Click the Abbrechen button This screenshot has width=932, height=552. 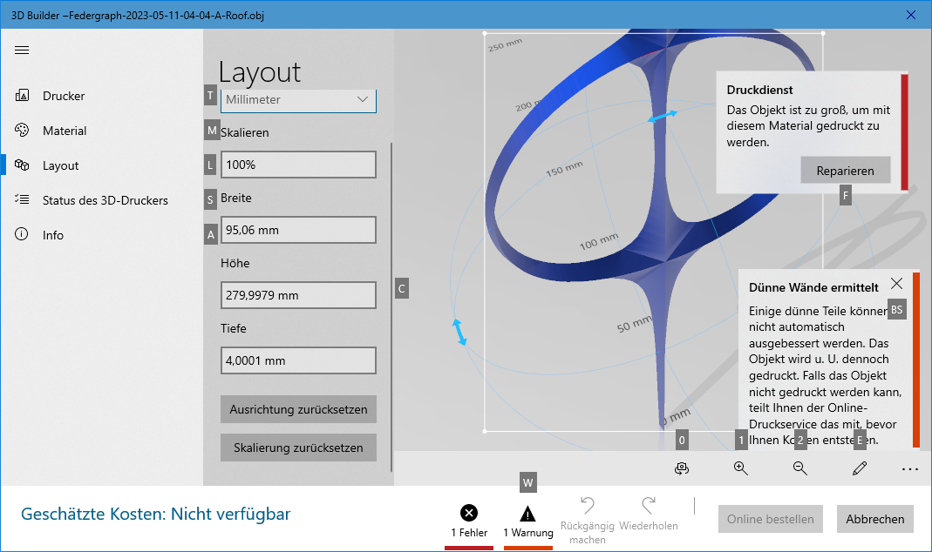[874, 519]
